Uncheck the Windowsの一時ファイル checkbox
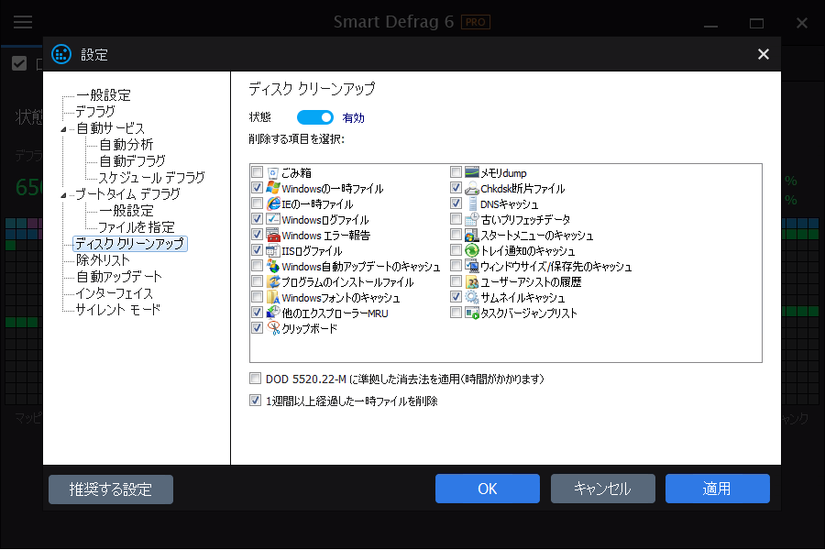Screen dimensions: 825x550 257,187
